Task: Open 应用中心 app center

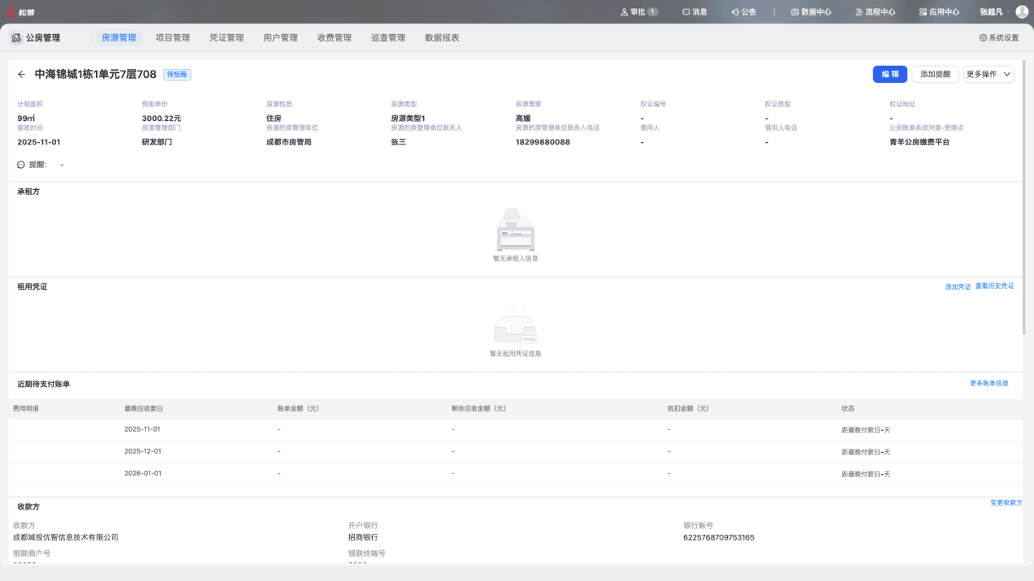Action: coord(939,12)
